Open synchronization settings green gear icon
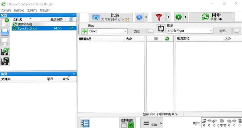 click(x=178, y=17)
